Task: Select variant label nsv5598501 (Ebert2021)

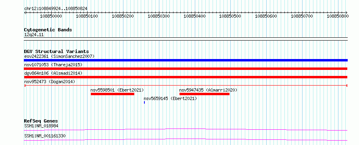Action: coord(117,90)
